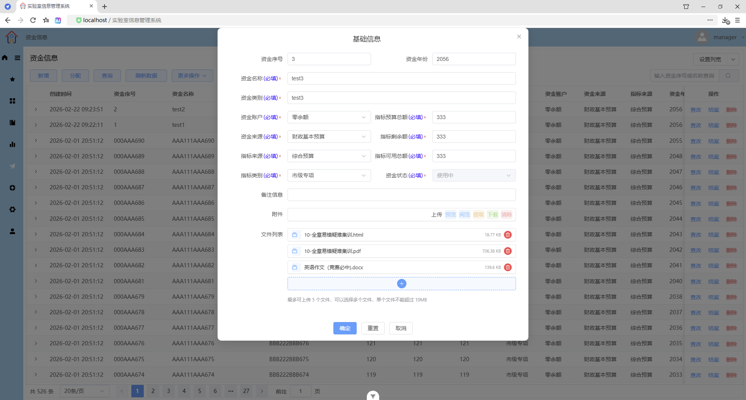Click the browser reload button
This screenshot has width=746, height=400.
[33, 20]
